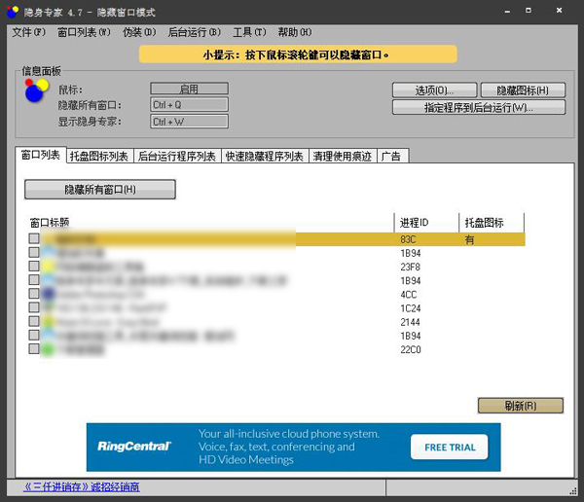This screenshot has width=584, height=502.
Task: Click process ID 83C in list
Action: [x=408, y=239]
